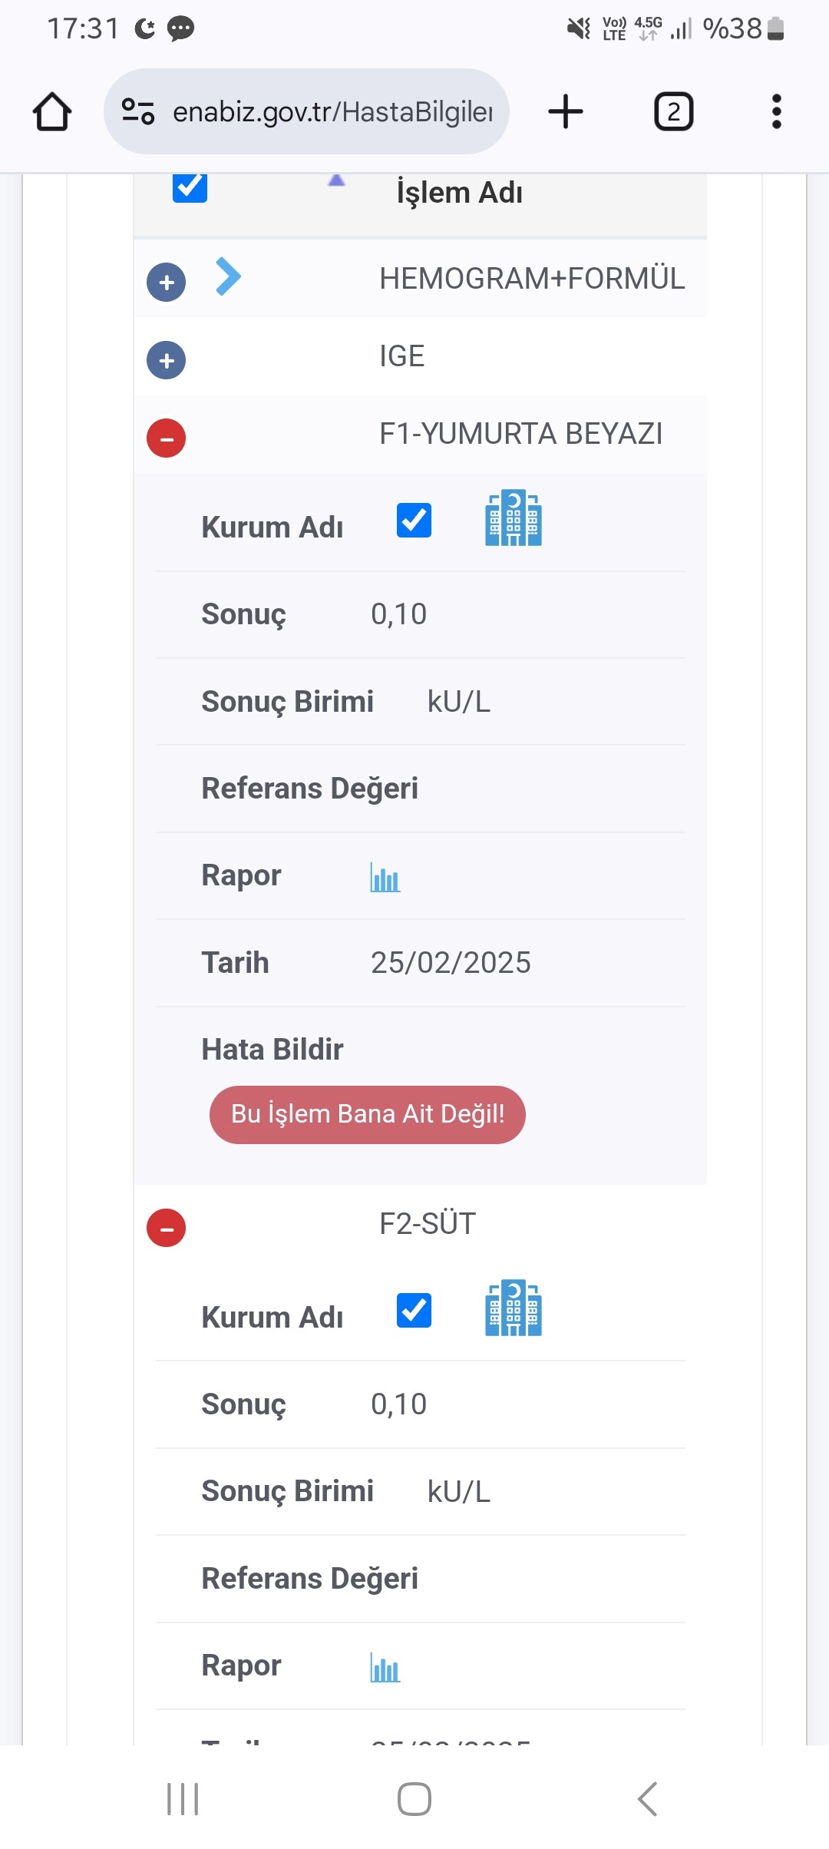Click the blue chevron next to HEMOGRAM+FORMÜL

click(x=228, y=276)
